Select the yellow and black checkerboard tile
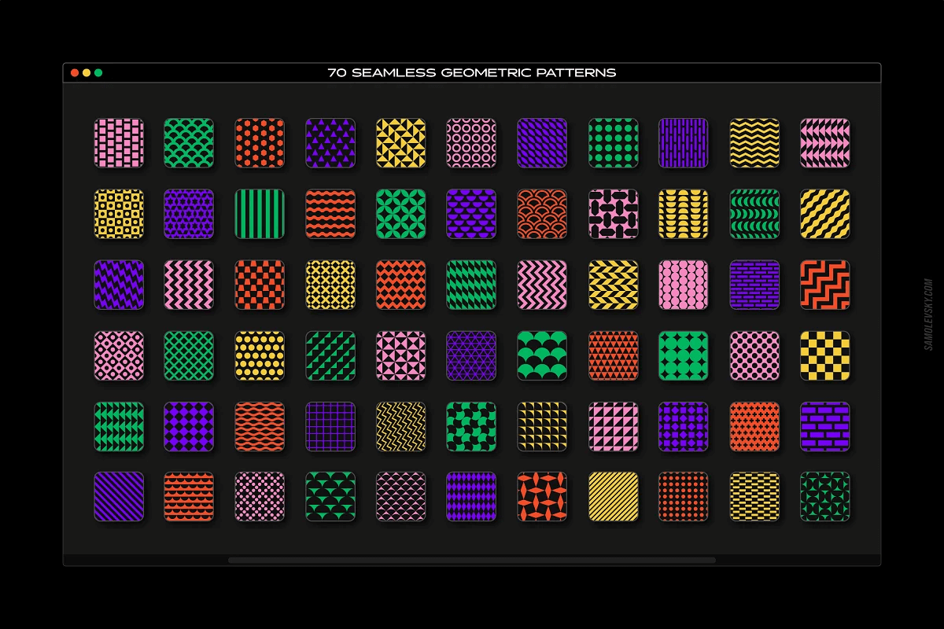The image size is (944, 629). [825, 356]
